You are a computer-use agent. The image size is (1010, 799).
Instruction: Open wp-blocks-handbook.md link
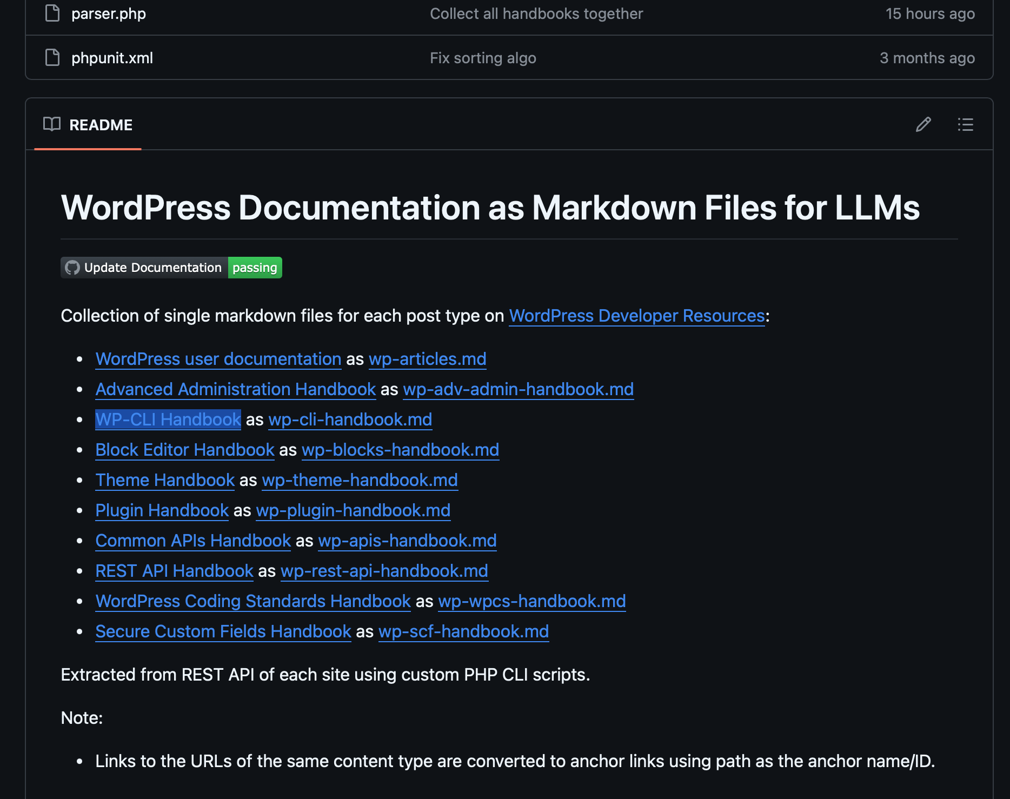(401, 450)
